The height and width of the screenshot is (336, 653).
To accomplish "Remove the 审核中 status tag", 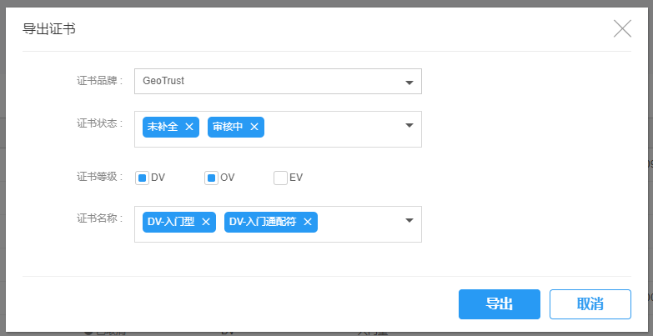I will pyautogui.click(x=254, y=127).
